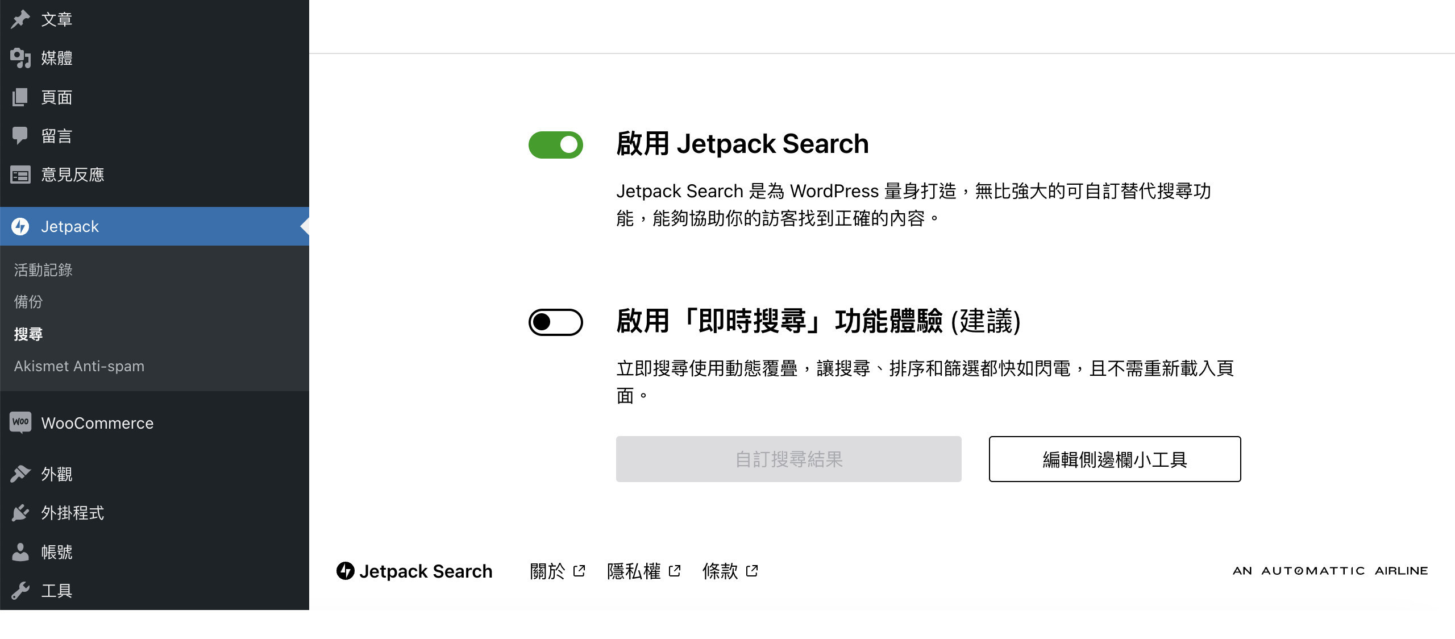This screenshot has width=1455, height=639.
Task: Click the paragraph starting '立即搜尋使用動態覆疊'
Action: click(925, 382)
